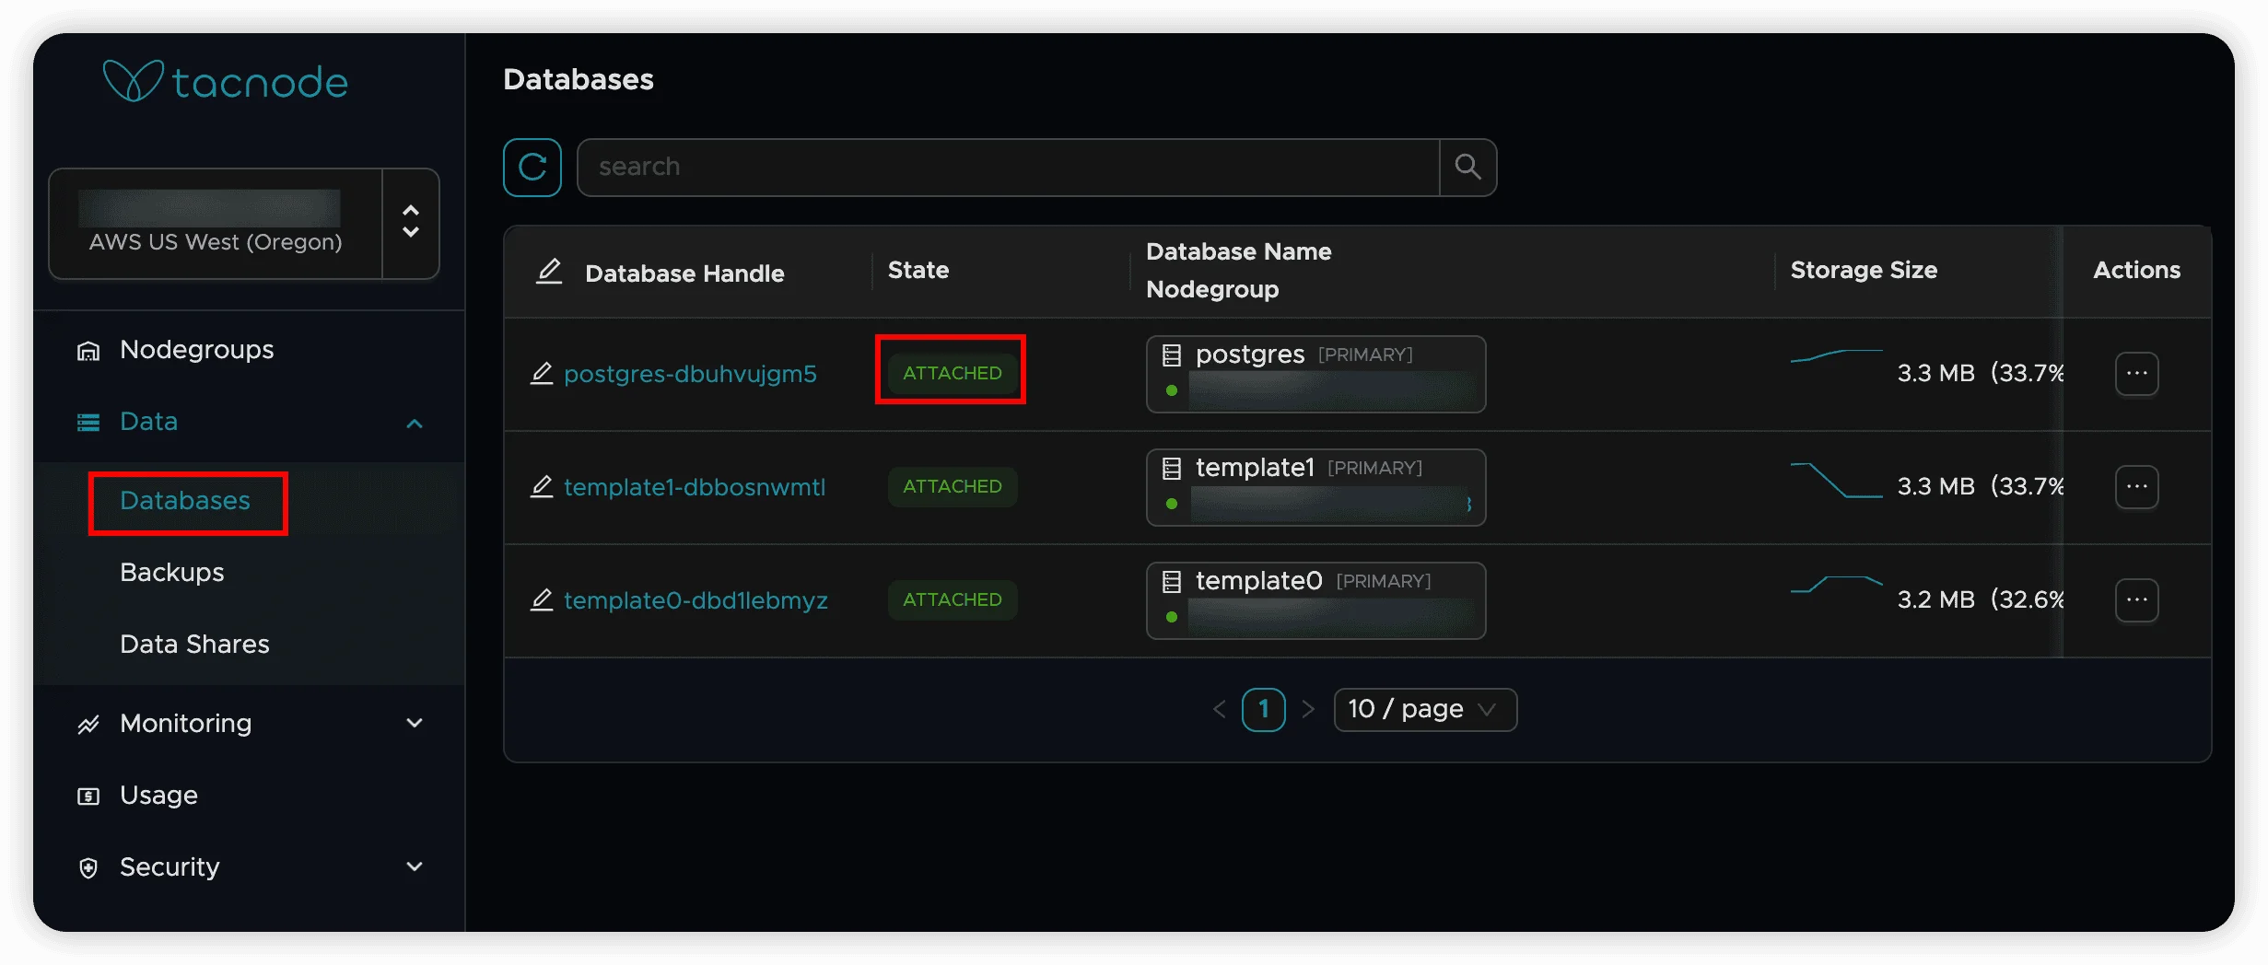Image resolution: width=2268 pixels, height=965 pixels.
Task: Select Data Shares in the sidebar
Action: [194, 645]
